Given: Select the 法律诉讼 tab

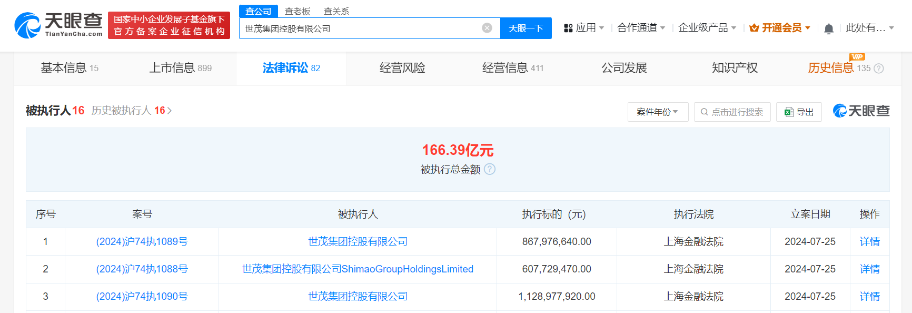Looking at the screenshot, I should [291, 68].
